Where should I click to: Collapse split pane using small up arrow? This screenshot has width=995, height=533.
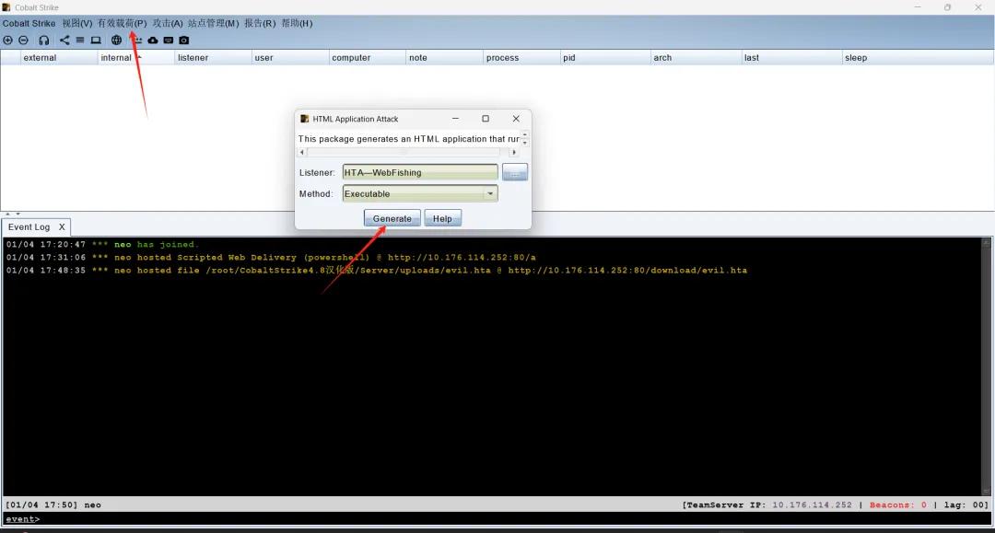coord(7,214)
